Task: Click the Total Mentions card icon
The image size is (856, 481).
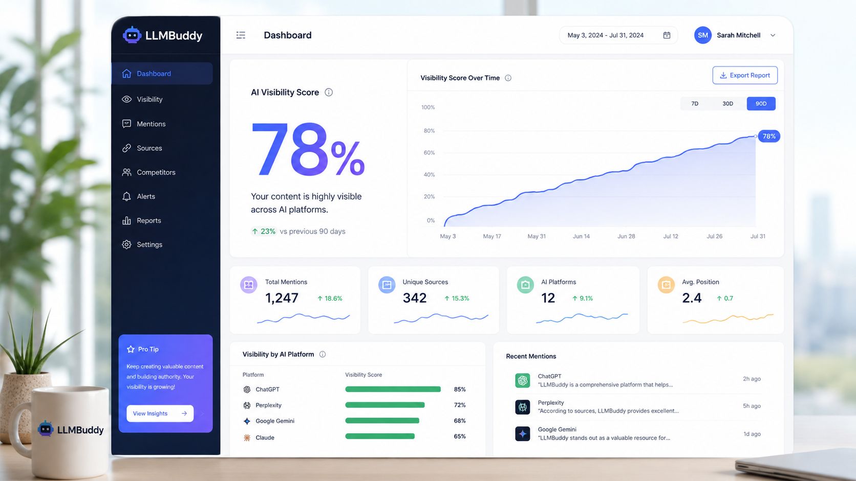Action: click(249, 285)
